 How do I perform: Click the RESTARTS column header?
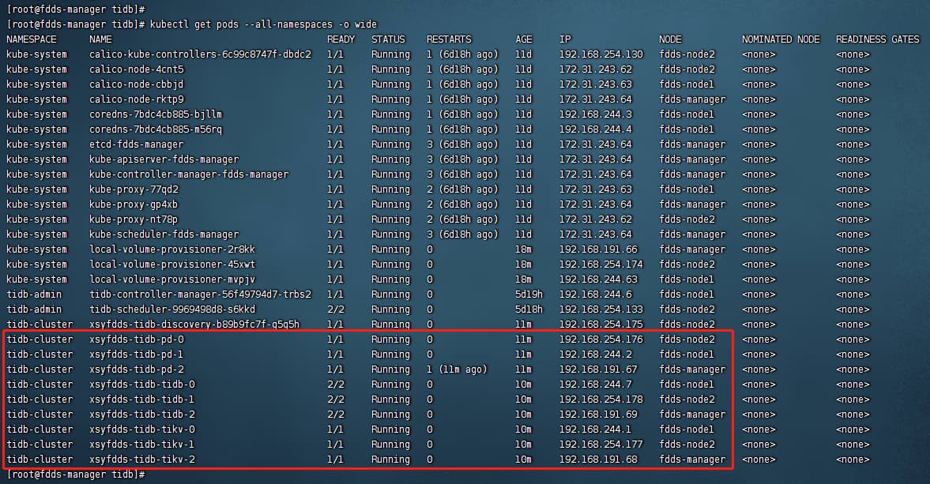click(x=449, y=39)
